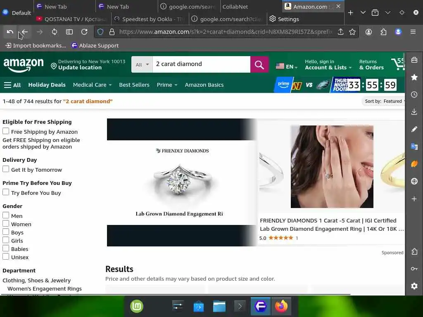423x317 pixels.
Task: Click the blue profile avatar icon
Action: [x=398, y=32]
